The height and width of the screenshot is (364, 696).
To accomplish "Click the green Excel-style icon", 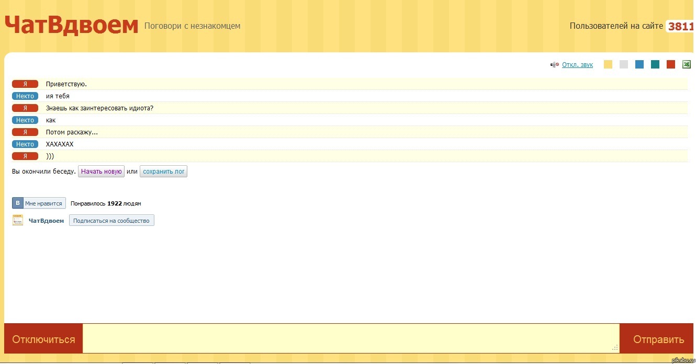I will (x=687, y=64).
